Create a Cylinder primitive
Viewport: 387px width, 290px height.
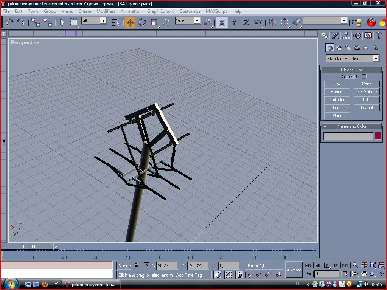(337, 100)
